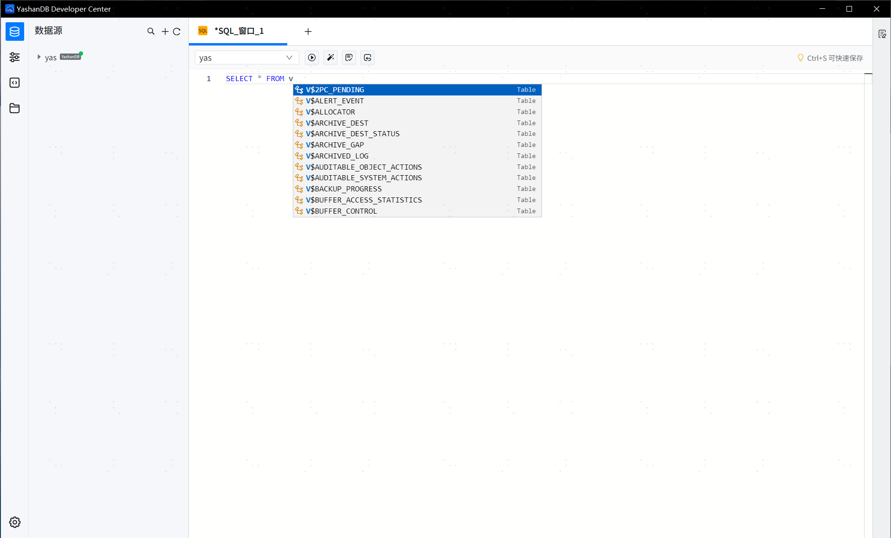Open settings gear at bottom left
891x538 pixels.
(x=14, y=522)
